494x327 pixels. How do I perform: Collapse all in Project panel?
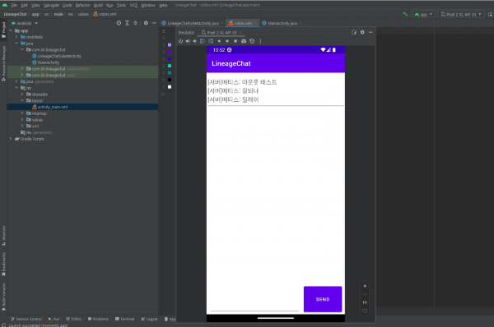(136, 23)
